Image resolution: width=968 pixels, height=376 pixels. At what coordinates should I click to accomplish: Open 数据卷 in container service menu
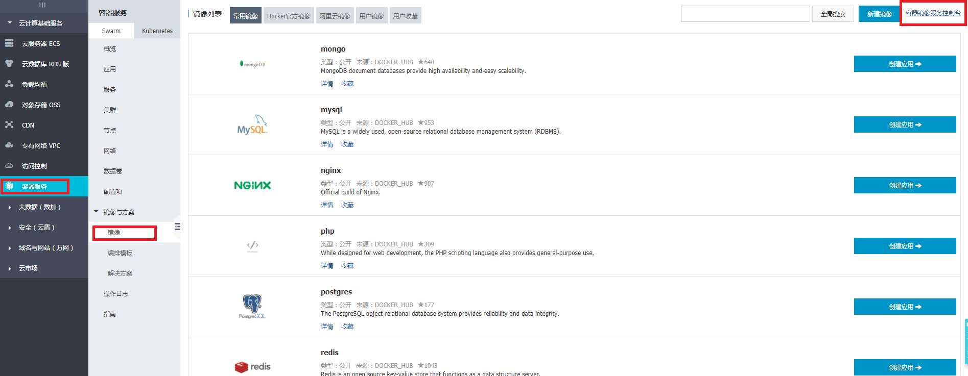pyautogui.click(x=113, y=171)
